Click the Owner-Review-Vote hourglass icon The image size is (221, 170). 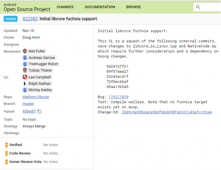(6, 162)
